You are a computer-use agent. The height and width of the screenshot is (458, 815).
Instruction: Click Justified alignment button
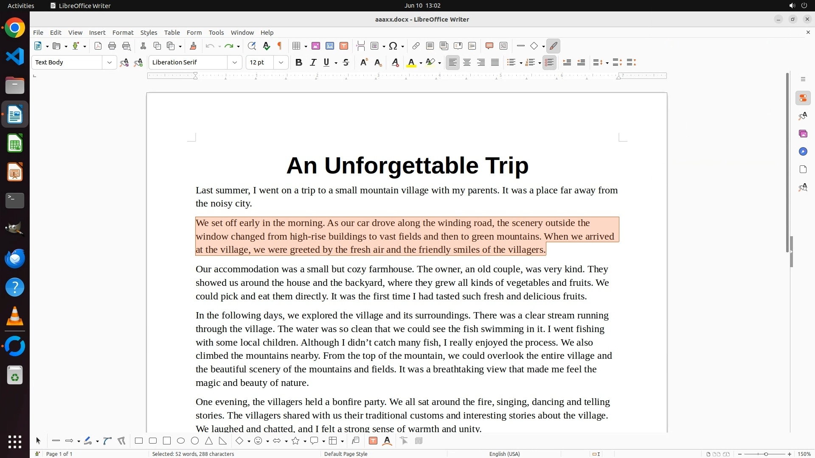pos(495,62)
